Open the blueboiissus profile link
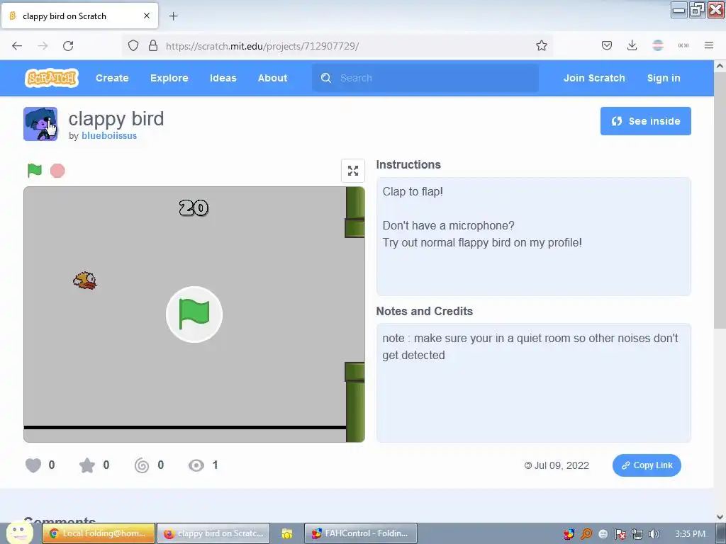This screenshot has height=544, width=726. tap(108, 135)
